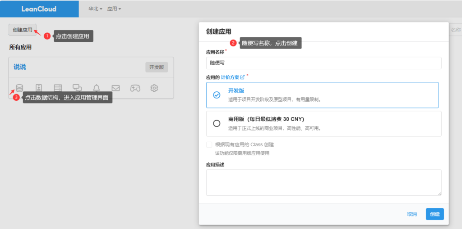Open app settings gear icon
The height and width of the screenshot is (229, 462).
coord(154,88)
